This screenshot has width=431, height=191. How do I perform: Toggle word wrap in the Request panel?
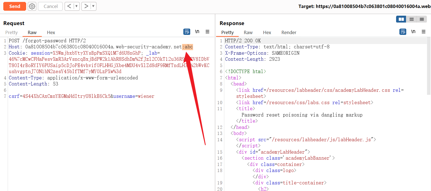pyautogui.click(x=187, y=32)
